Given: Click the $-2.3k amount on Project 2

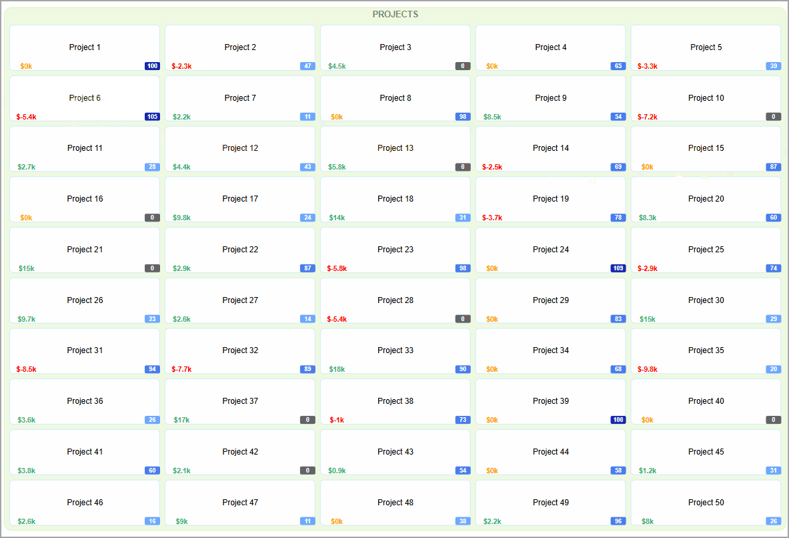Looking at the screenshot, I should (181, 66).
